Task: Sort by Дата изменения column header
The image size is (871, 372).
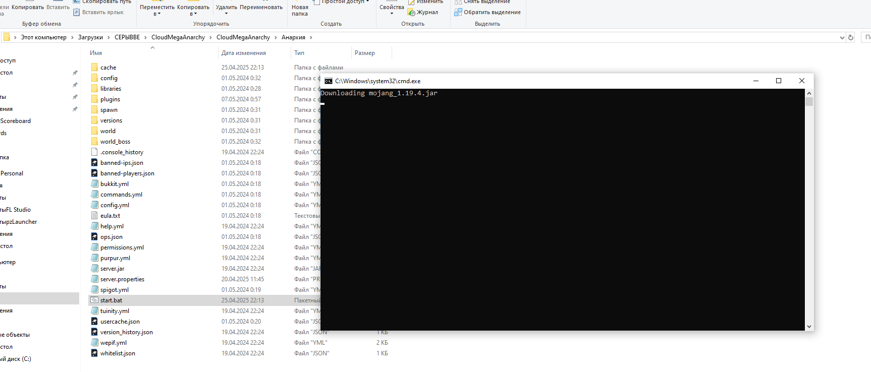Action: pos(244,53)
